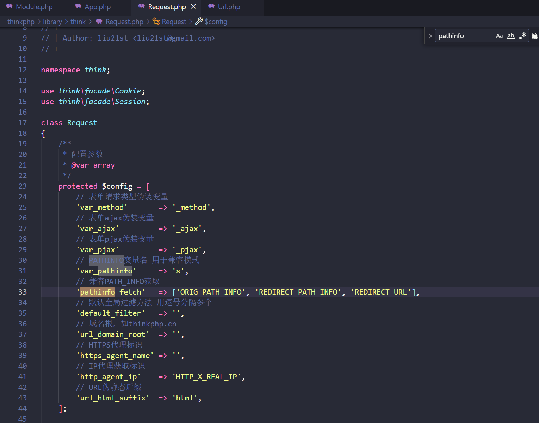Click '_method' value on line 25
This screenshot has height=423, width=539.
pyautogui.click(x=191, y=207)
